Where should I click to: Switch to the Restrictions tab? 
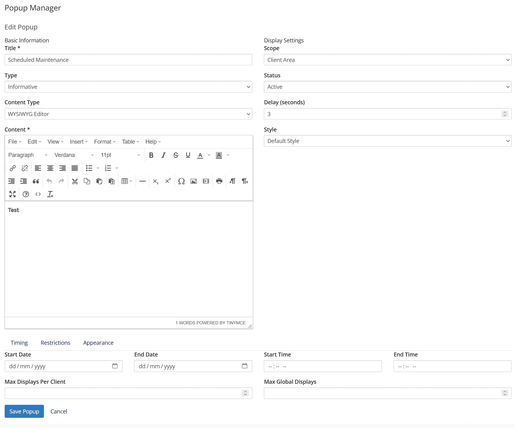click(55, 343)
